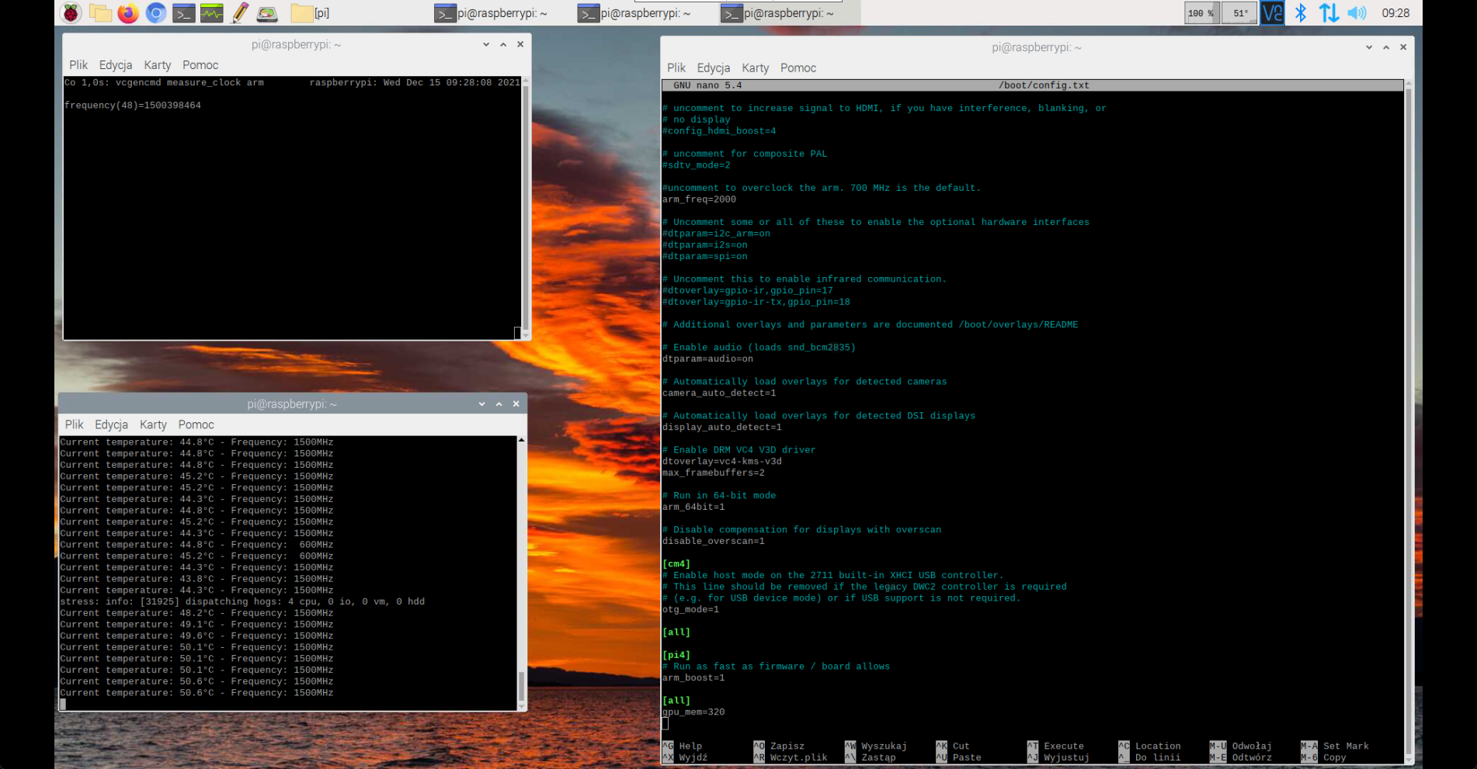Open a new terminal from the launcher icon
The image size is (1477, 769).
[184, 12]
